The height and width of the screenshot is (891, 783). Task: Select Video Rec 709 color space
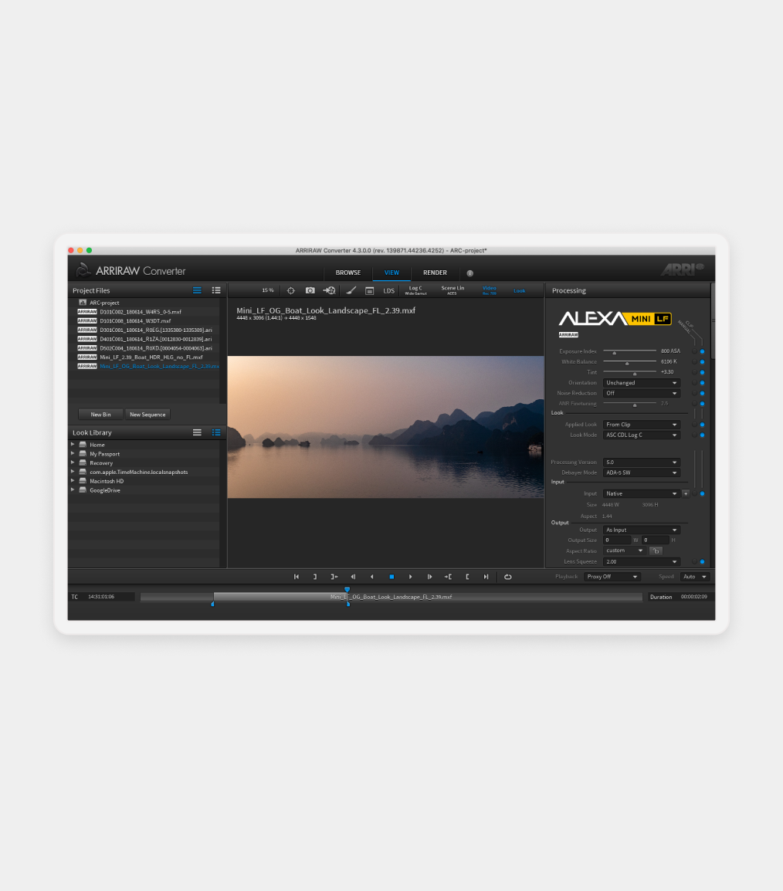pyautogui.click(x=490, y=290)
